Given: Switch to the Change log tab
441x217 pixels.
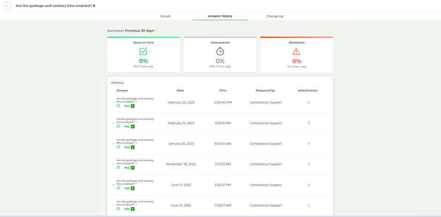Looking at the screenshot, I should coord(275,16).
